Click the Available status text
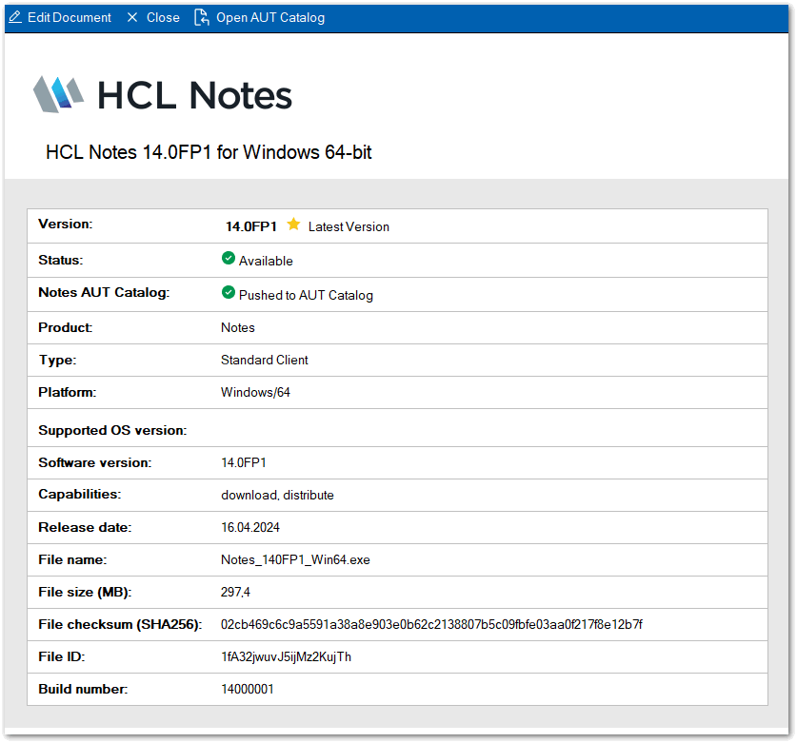Screen dimensions: 797x743 tap(266, 261)
